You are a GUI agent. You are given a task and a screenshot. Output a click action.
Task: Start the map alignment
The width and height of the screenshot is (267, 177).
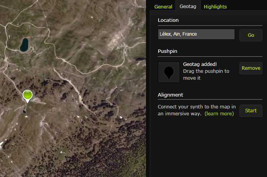click(251, 110)
